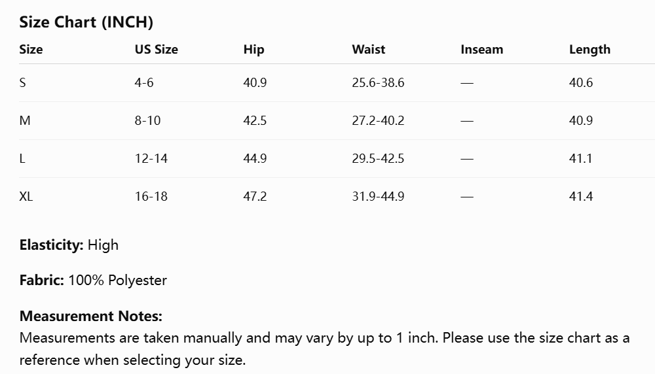Select the L size row label
655x374 pixels.
click(x=22, y=158)
